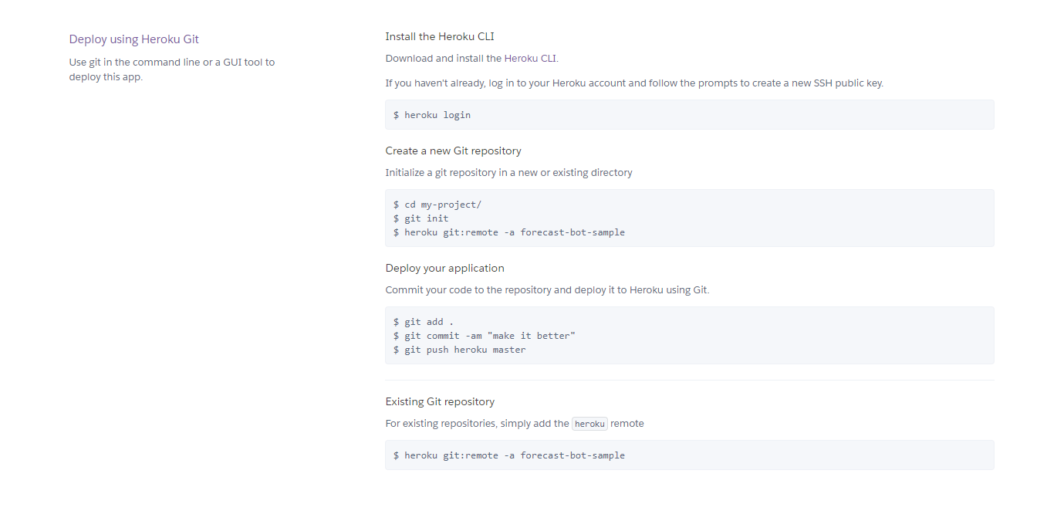Click the "Existing Git repository" heading
This screenshot has height=521, width=1047.
point(440,401)
